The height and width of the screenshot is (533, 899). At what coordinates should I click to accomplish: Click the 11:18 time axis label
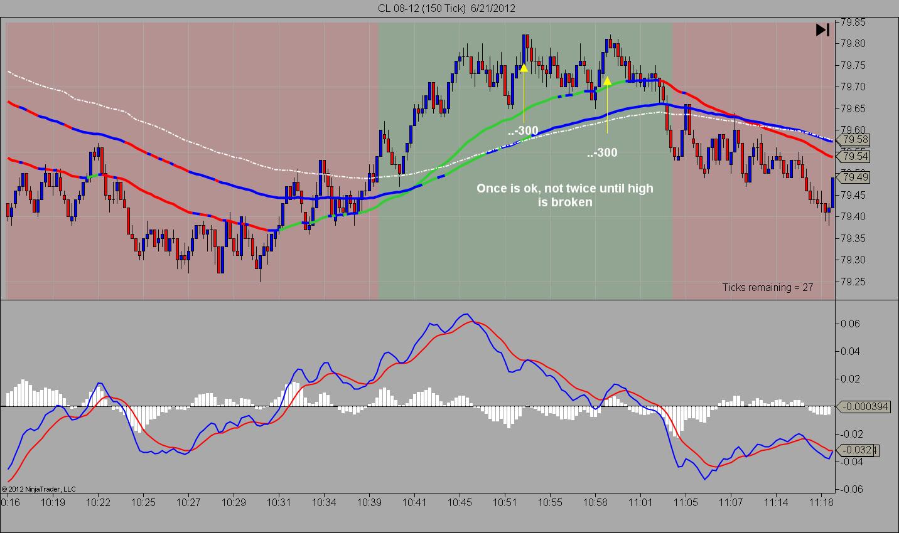pyautogui.click(x=821, y=502)
